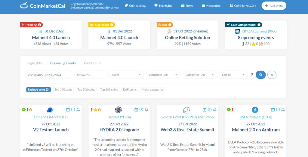Screen dimensions: 308x157
Task: Toggle the Top 300 coins filter
Action: (x=86, y=90)
